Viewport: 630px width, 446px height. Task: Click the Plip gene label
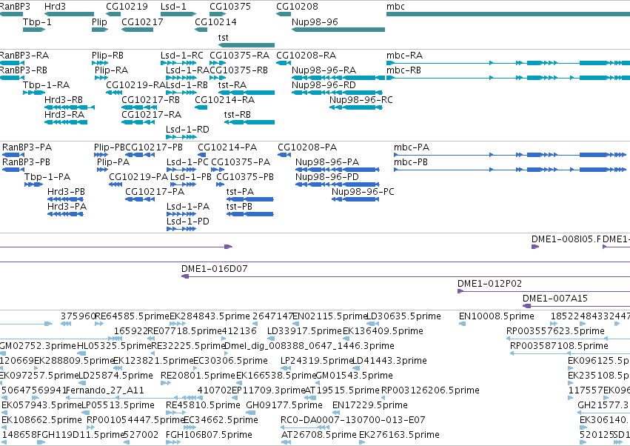click(x=99, y=21)
